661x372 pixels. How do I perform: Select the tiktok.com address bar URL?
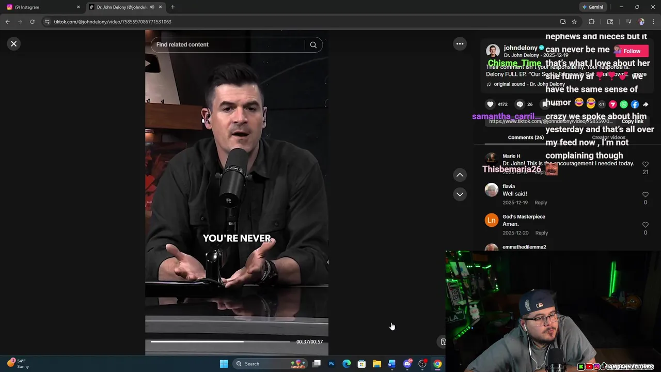113,22
